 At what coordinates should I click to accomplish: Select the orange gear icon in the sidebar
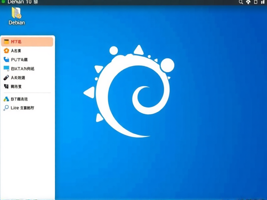pyautogui.click(x=6, y=51)
